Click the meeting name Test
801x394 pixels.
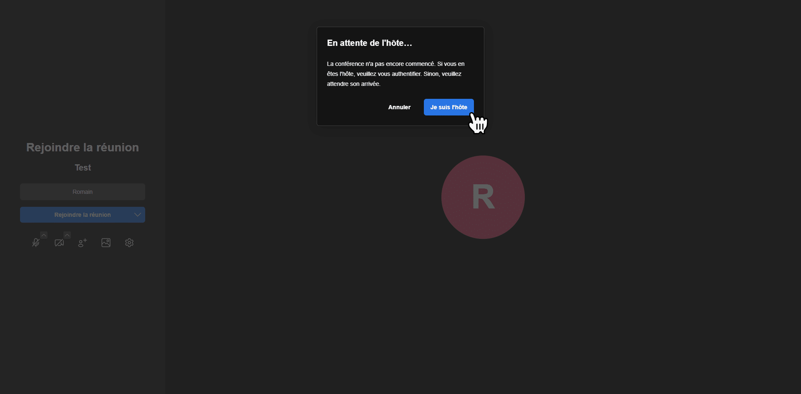pyautogui.click(x=83, y=168)
